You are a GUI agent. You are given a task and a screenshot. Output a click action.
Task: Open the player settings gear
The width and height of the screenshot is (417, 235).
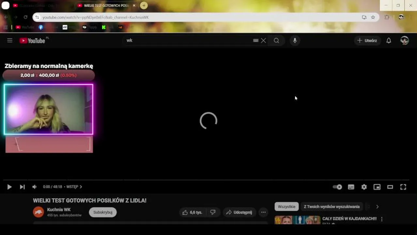coord(364,187)
